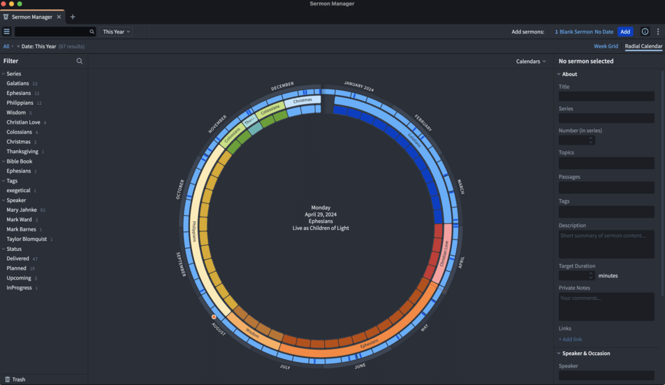Click the 1 Blank Sermon No Date link
Screen dimensions: 665x385
(x=584, y=31)
